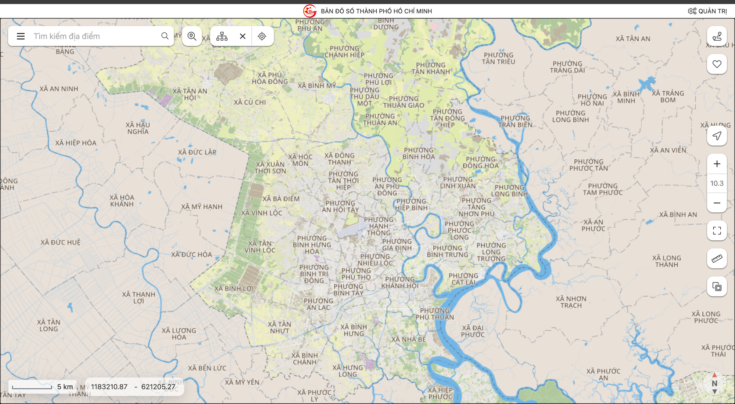Open favorites with the heart icon
Viewport: 735px width, 404px height.
(717, 64)
